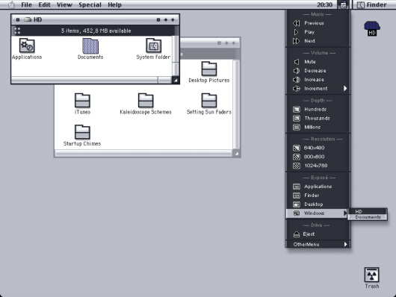This screenshot has height=297, width=396.
Task: Open the File menu
Action: [26, 4]
